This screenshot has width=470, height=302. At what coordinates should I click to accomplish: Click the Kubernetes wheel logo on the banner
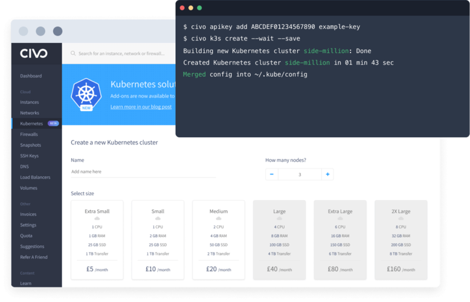point(86,93)
